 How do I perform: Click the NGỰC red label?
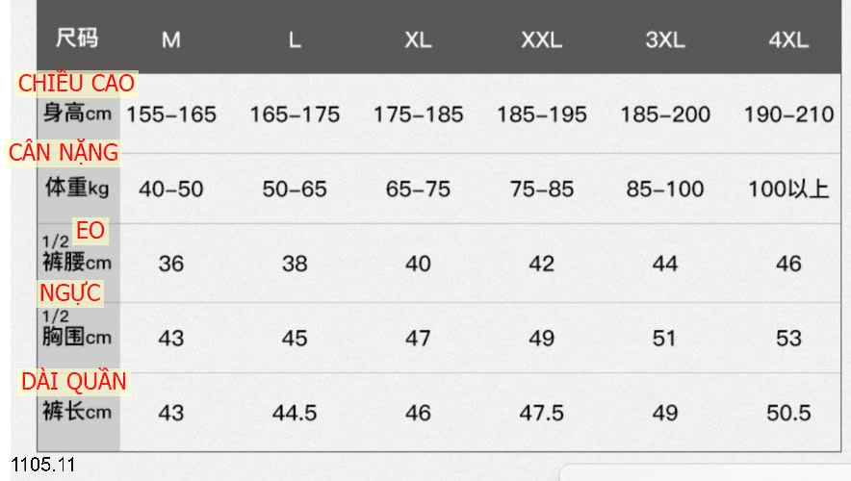(70, 292)
